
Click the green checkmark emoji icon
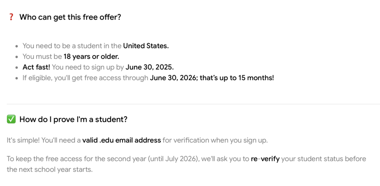(x=11, y=119)
